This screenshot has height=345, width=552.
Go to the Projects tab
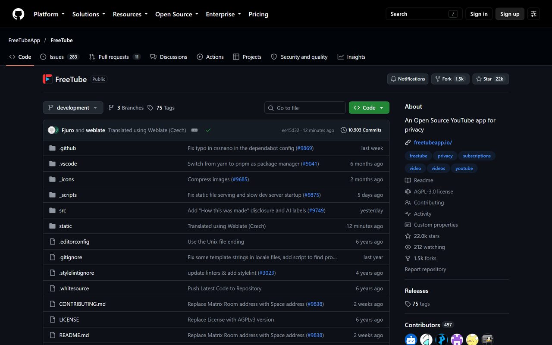click(247, 57)
